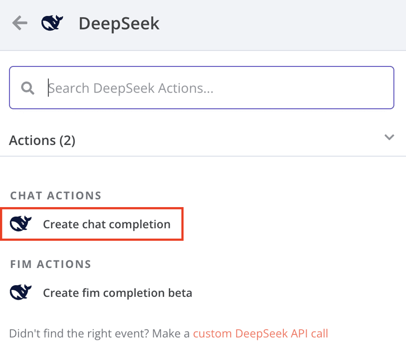Screen dimensions: 406x359
Task: Click the DeepSeek whale logo next to the title
Action: 52,22
